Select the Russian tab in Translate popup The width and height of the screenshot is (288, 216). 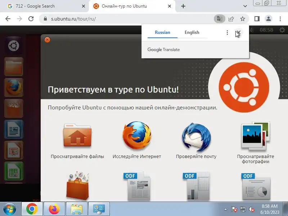tap(162, 32)
